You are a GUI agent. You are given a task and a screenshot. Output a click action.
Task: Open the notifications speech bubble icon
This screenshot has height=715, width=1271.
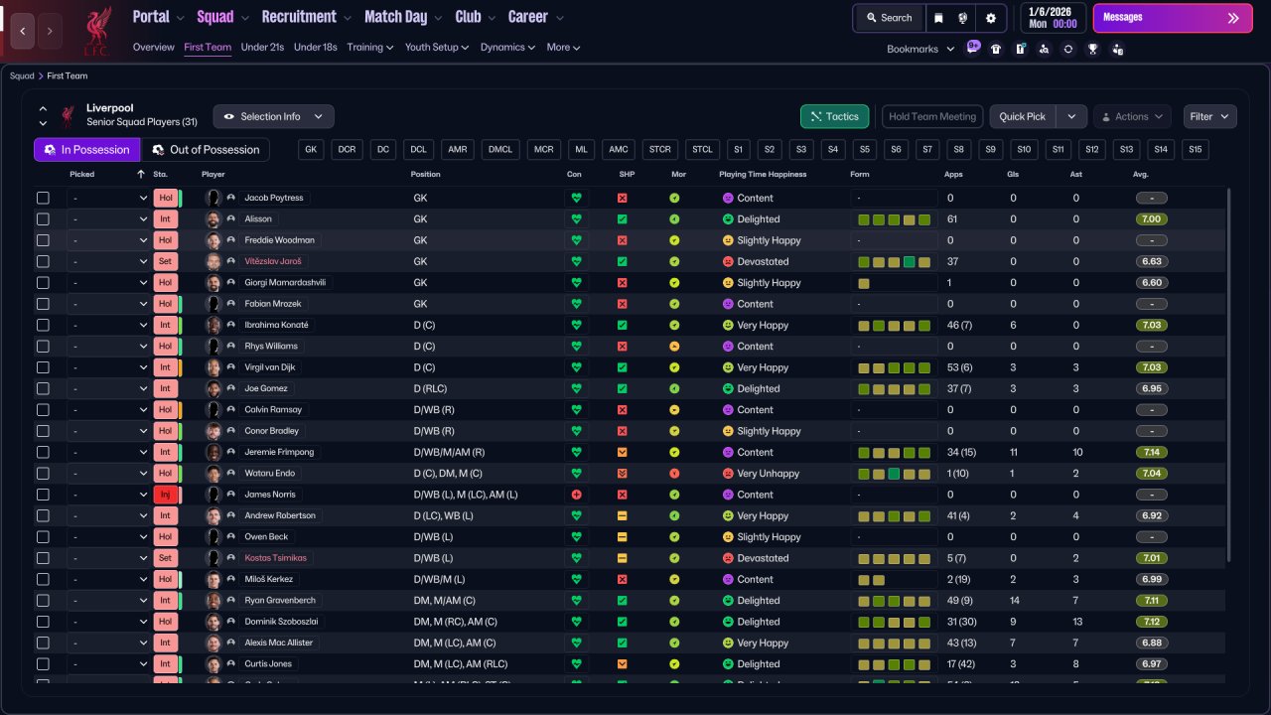pos(972,48)
